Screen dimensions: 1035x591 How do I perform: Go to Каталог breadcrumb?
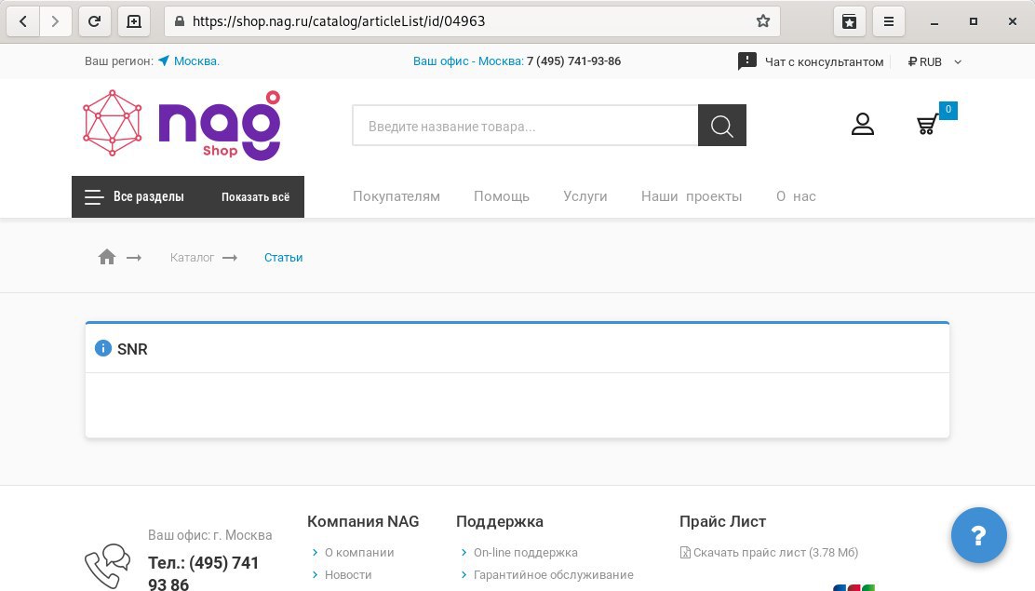click(192, 258)
